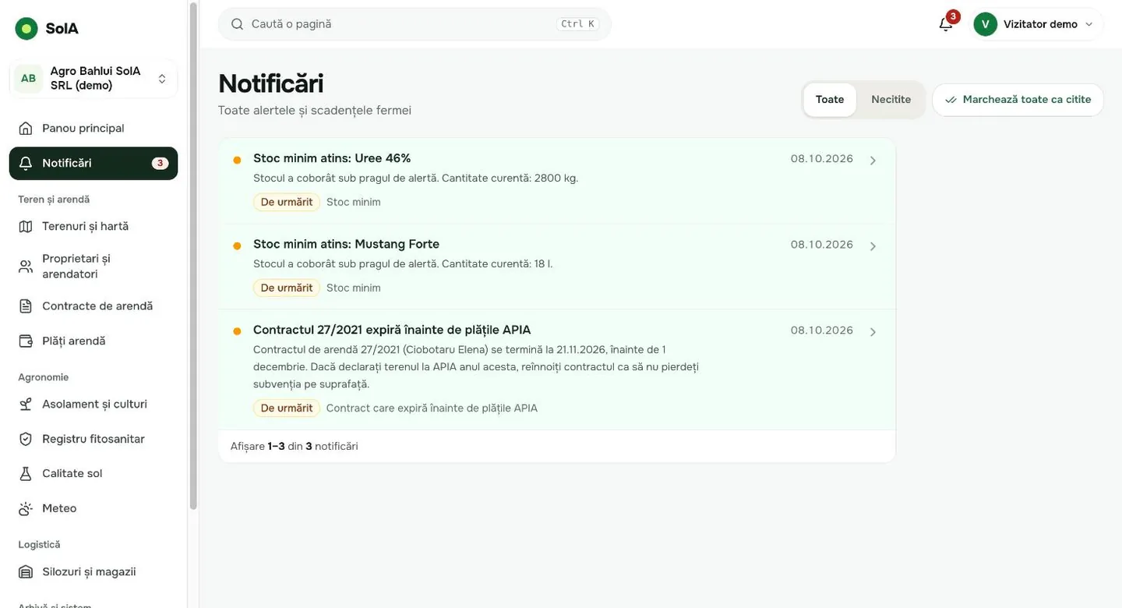1122x608 pixels.
Task: Open Terenuri și hartă map page
Action: [93, 226]
